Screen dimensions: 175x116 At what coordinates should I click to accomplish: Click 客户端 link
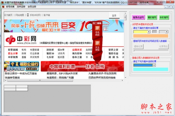47,15
